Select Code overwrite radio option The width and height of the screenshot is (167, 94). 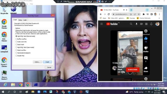point(16,42)
